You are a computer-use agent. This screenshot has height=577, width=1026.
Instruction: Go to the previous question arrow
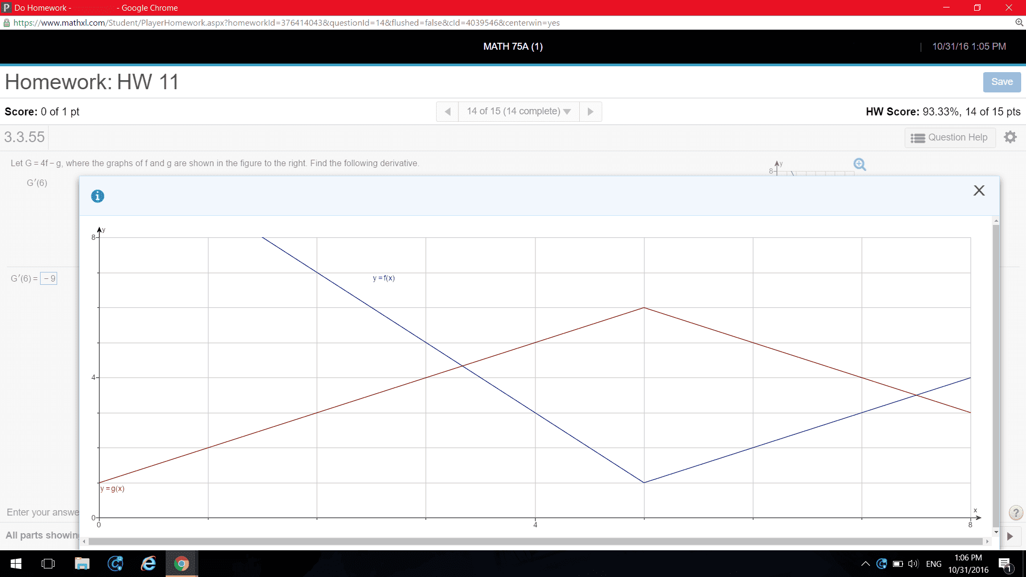(448, 112)
